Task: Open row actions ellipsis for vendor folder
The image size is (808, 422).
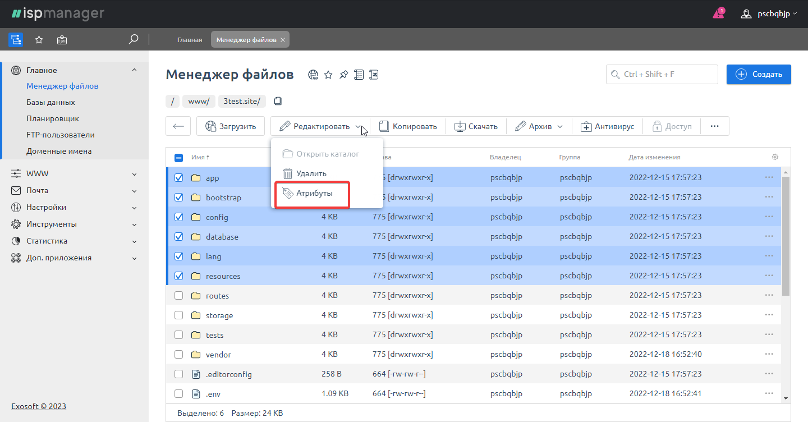Action: pos(769,354)
